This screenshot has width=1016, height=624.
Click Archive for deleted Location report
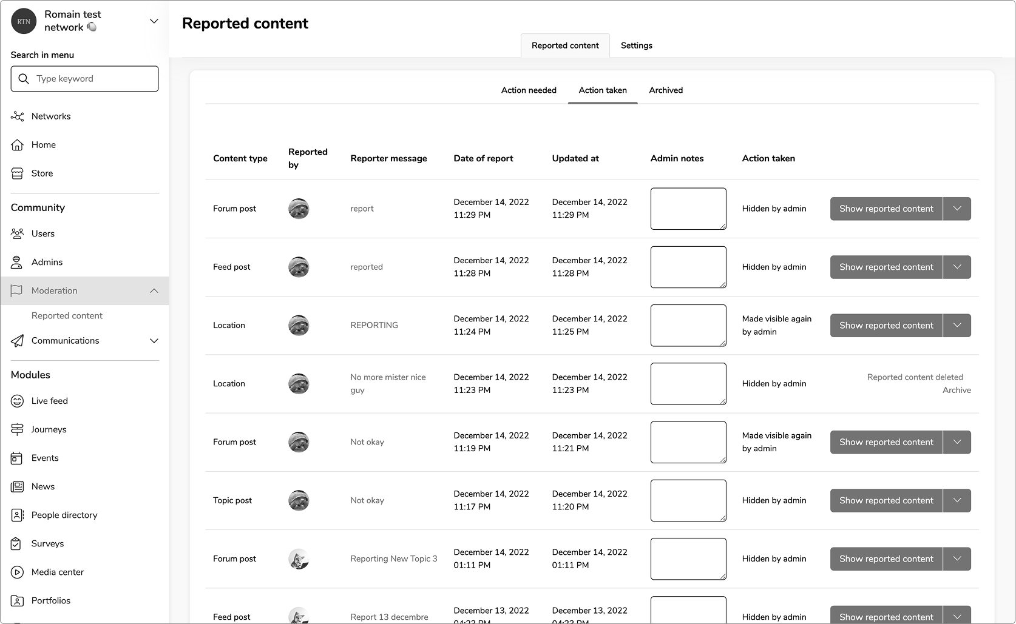[957, 390]
